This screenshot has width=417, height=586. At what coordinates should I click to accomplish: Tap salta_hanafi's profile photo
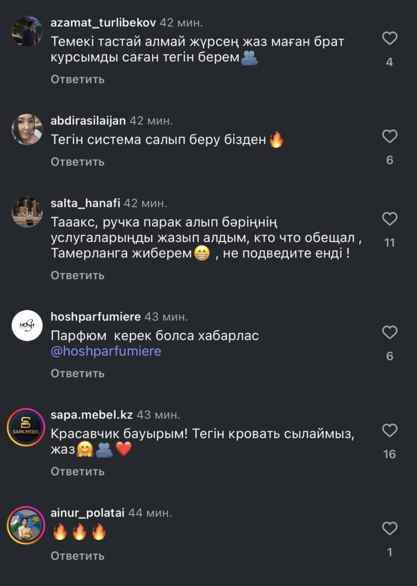27,212
